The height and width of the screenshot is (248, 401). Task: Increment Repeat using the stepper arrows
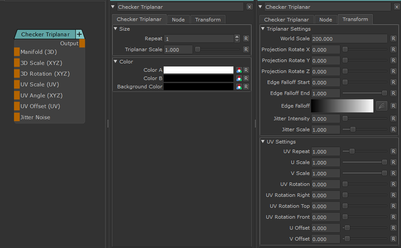(237, 37)
